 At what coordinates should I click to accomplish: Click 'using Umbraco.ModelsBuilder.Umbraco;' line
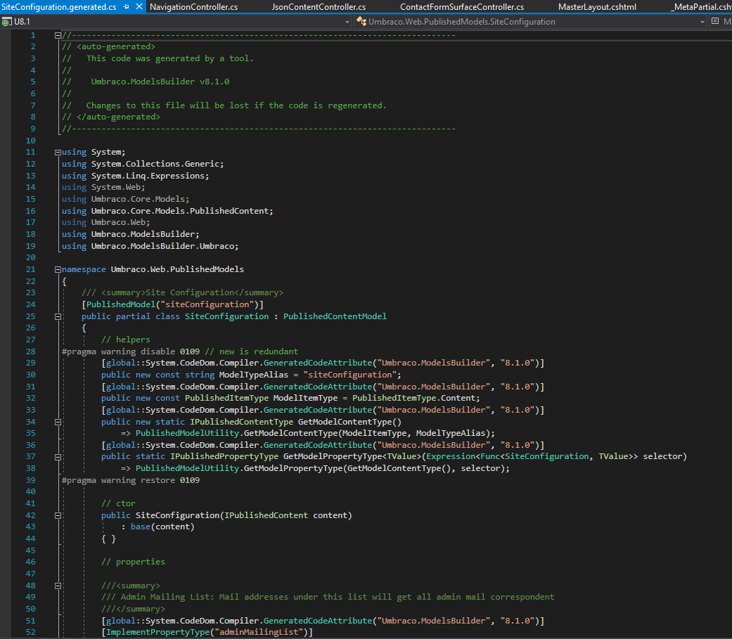click(150, 246)
